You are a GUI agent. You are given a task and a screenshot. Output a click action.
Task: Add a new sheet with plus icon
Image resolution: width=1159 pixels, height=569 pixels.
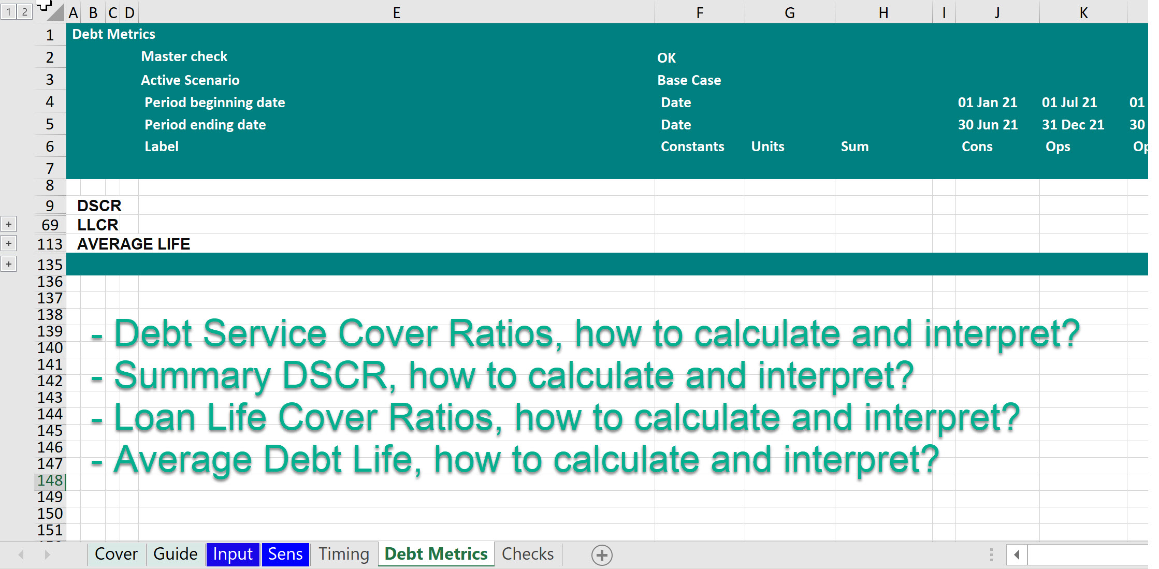click(x=602, y=555)
